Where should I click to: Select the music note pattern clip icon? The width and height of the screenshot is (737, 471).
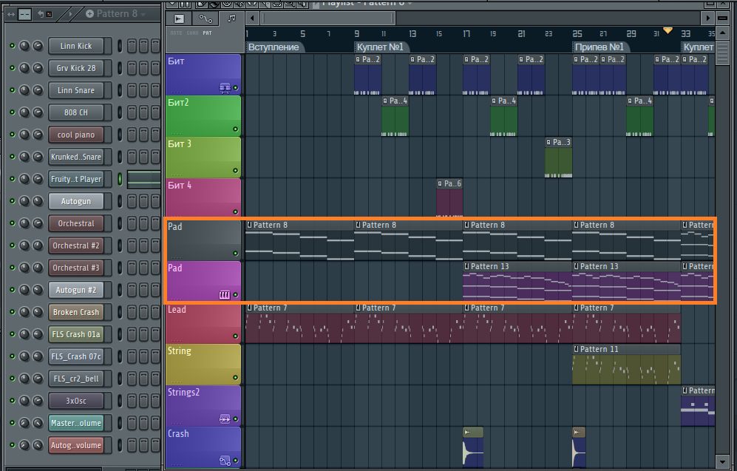pyautogui.click(x=231, y=18)
